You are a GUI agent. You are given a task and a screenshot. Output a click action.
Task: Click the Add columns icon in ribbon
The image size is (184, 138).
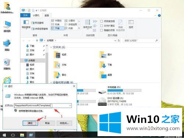[x=95, y=26]
